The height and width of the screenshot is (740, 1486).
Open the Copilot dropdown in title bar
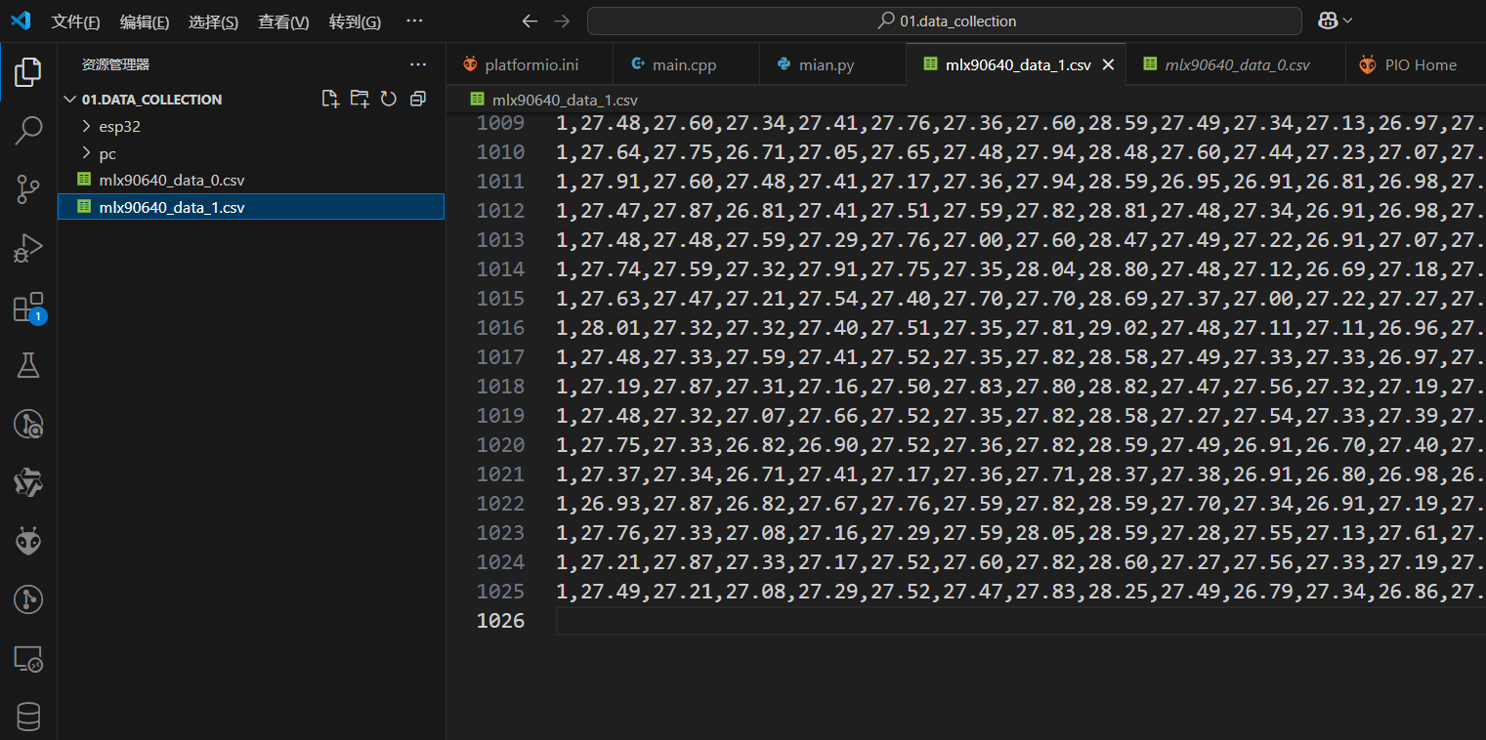pyautogui.click(x=1335, y=21)
